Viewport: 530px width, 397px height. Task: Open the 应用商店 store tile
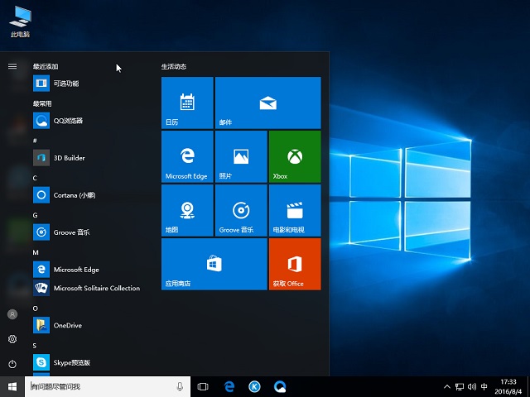click(214, 264)
